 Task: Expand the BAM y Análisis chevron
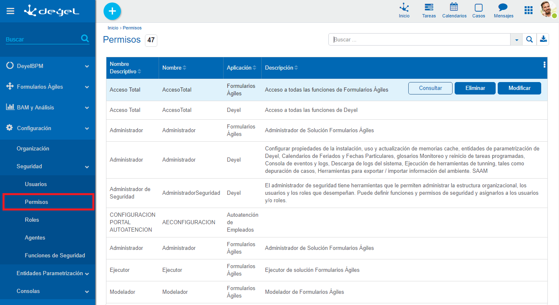coord(87,108)
